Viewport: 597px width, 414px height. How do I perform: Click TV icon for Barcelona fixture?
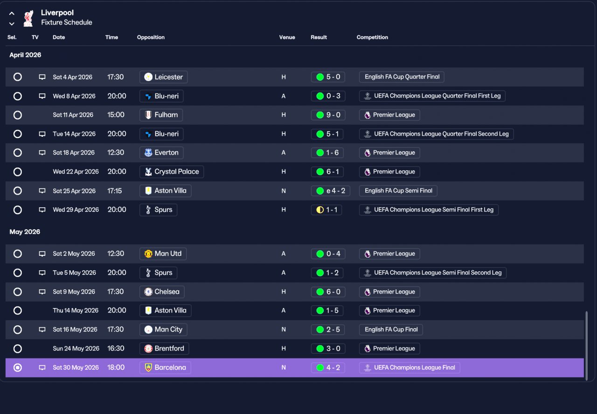click(x=42, y=368)
